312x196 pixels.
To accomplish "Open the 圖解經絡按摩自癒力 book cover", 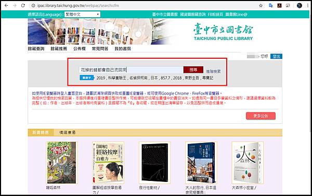I will coord(108,163).
